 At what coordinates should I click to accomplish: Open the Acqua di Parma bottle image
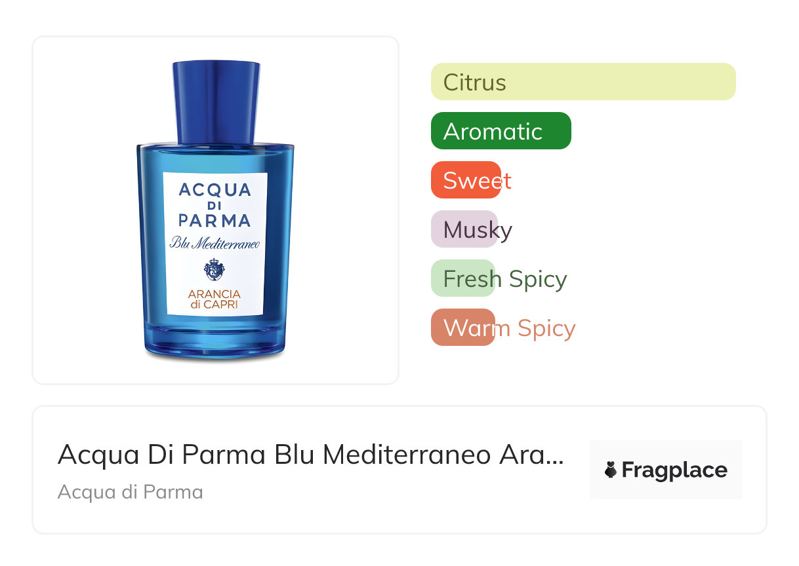click(215, 210)
